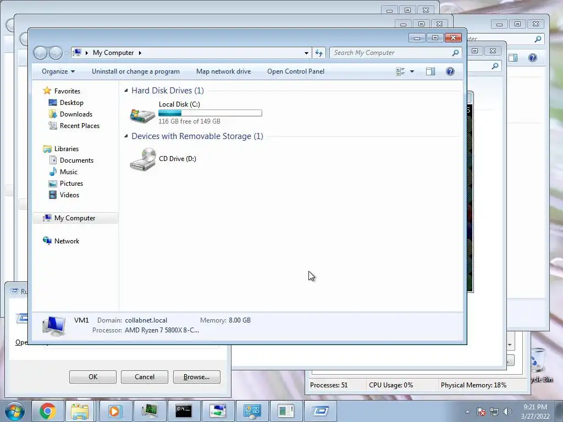Click the Forward navigation arrow button
Screen dimensions: 563x422
pos(56,53)
